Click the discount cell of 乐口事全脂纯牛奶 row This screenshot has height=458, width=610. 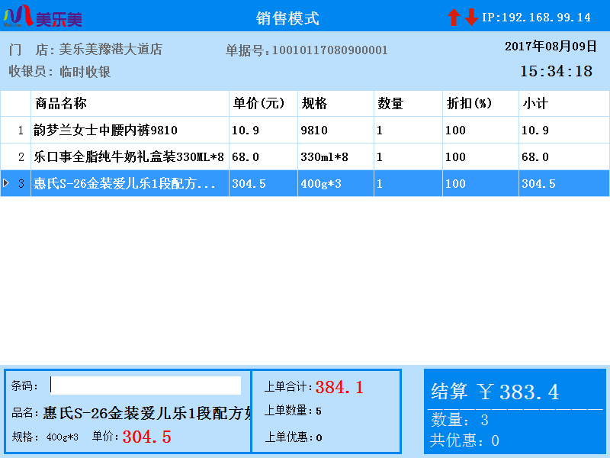(x=480, y=157)
